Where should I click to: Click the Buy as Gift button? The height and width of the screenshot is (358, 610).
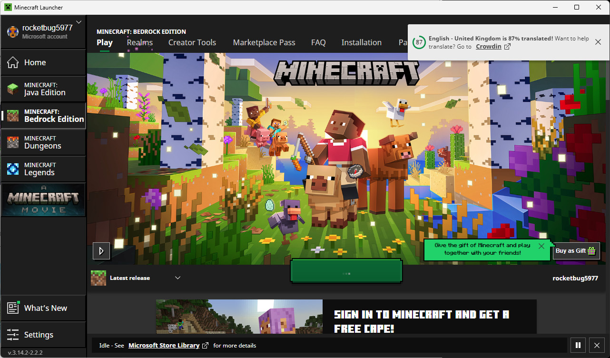pos(576,251)
